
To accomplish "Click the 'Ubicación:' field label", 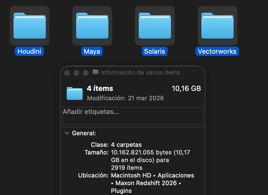I will tap(93, 175).
